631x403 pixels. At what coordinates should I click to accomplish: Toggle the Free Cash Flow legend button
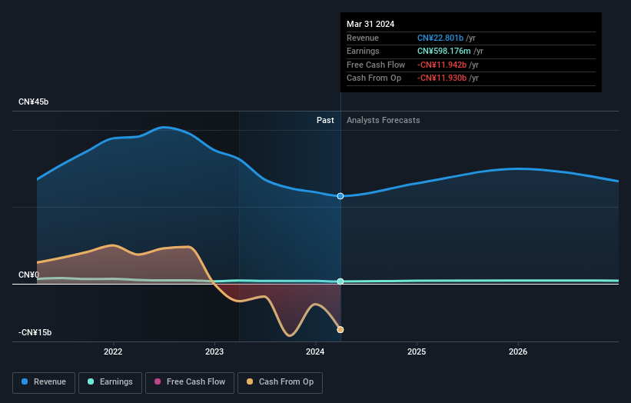coord(190,382)
